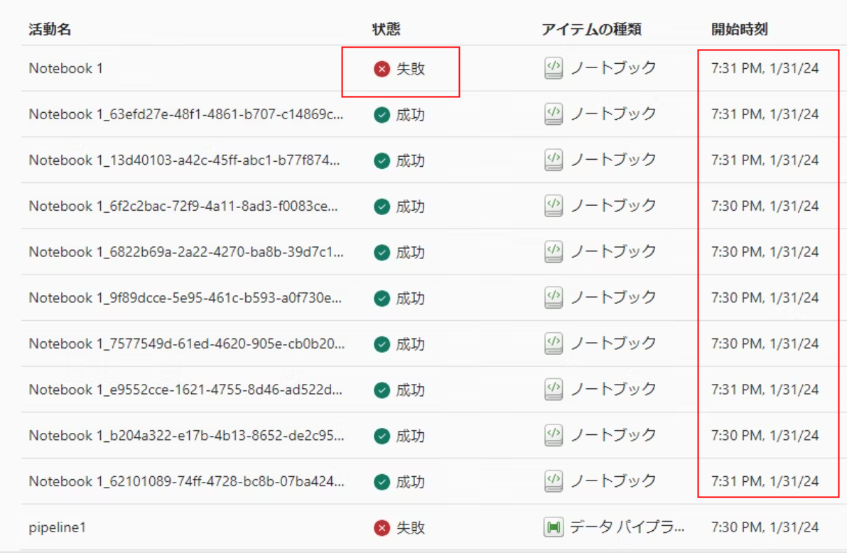Image resolution: width=847 pixels, height=555 pixels.
Task: Click success icon for Notebook 1_13d40103 row
Action: 382,160
